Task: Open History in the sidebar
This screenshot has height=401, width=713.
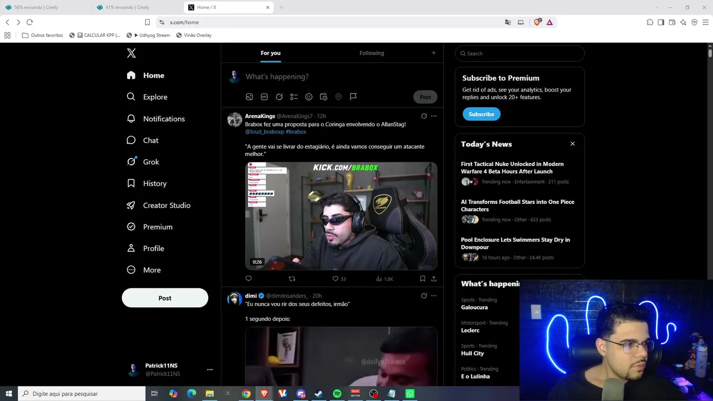Action: click(x=146, y=183)
